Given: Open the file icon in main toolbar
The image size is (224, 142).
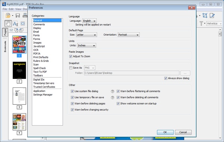Looking at the screenshot, I should (8, 15).
